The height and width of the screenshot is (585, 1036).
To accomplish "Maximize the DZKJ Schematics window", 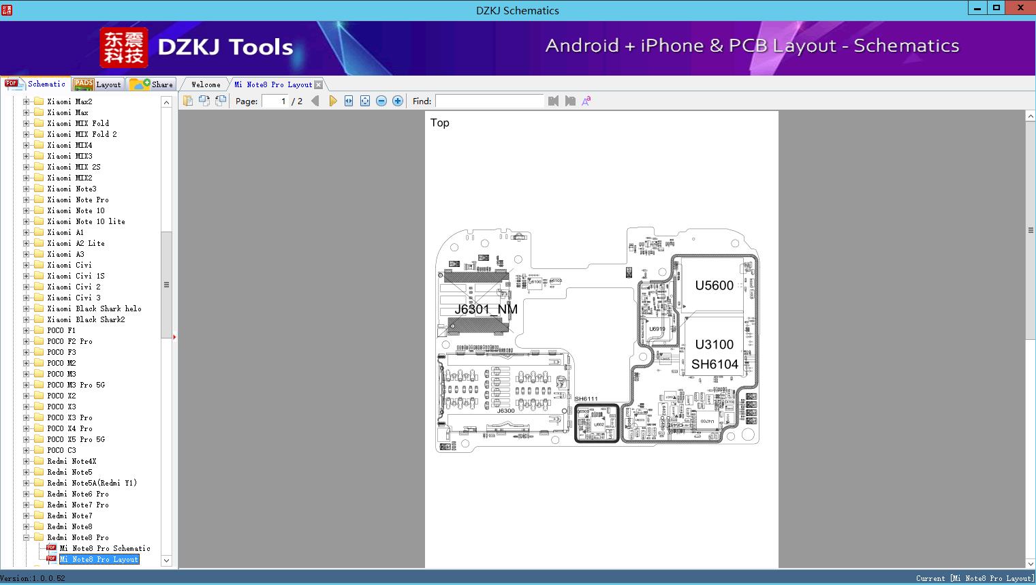I will coord(996,7).
